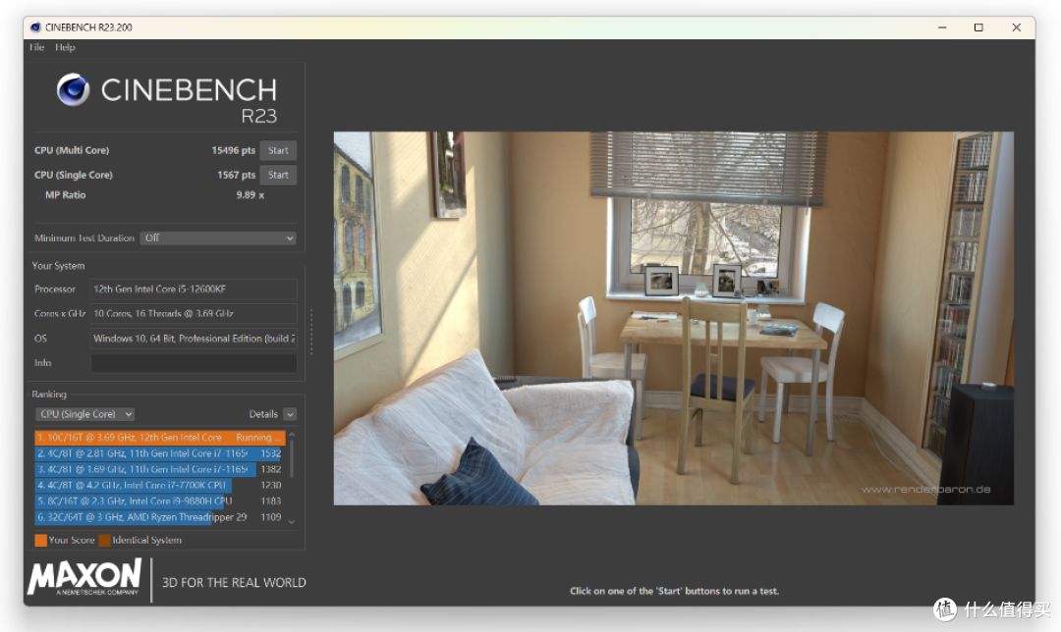Open the CPU (Single Core) ranking dropdown
The image size is (1061, 632).
coord(85,414)
